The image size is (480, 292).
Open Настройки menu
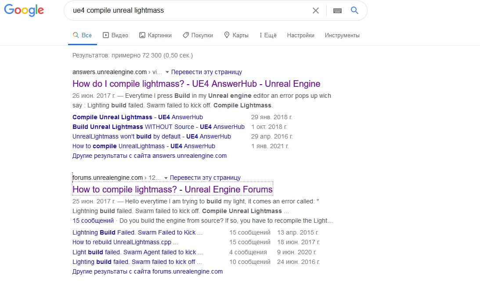(x=301, y=36)
